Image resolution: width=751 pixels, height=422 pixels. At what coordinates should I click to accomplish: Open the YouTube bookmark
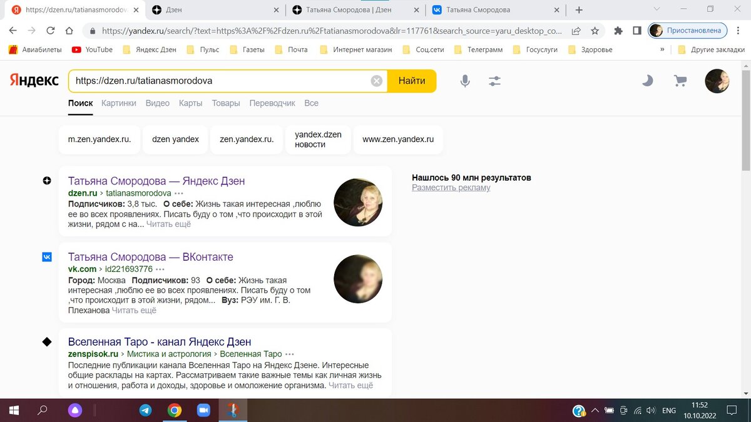[x=93, y=49]
